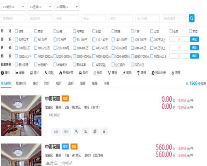The width and height of the screenshot is (207, 166).
Task: Switch to the 面积 sort tab
Action: 71,83
